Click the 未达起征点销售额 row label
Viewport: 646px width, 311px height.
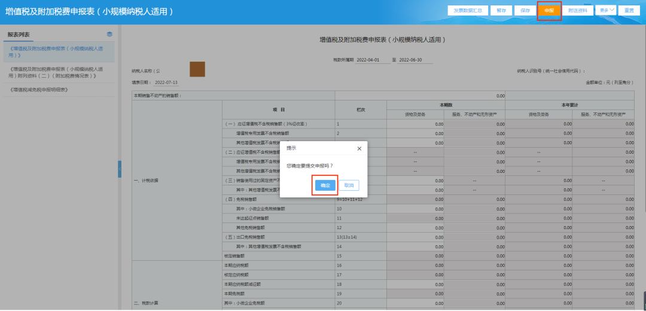(x=253, y=218)
